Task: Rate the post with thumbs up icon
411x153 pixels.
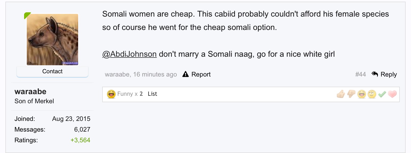Action: 341,94
